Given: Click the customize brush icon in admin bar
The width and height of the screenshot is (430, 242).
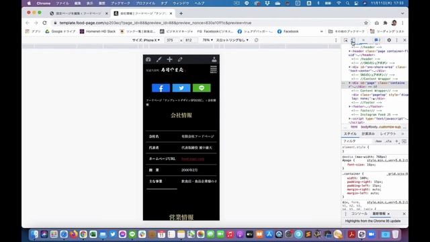Looking at the screenshot, I should pos(159,59).
